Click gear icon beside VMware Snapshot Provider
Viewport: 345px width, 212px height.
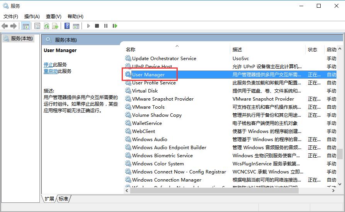[128, 99]
